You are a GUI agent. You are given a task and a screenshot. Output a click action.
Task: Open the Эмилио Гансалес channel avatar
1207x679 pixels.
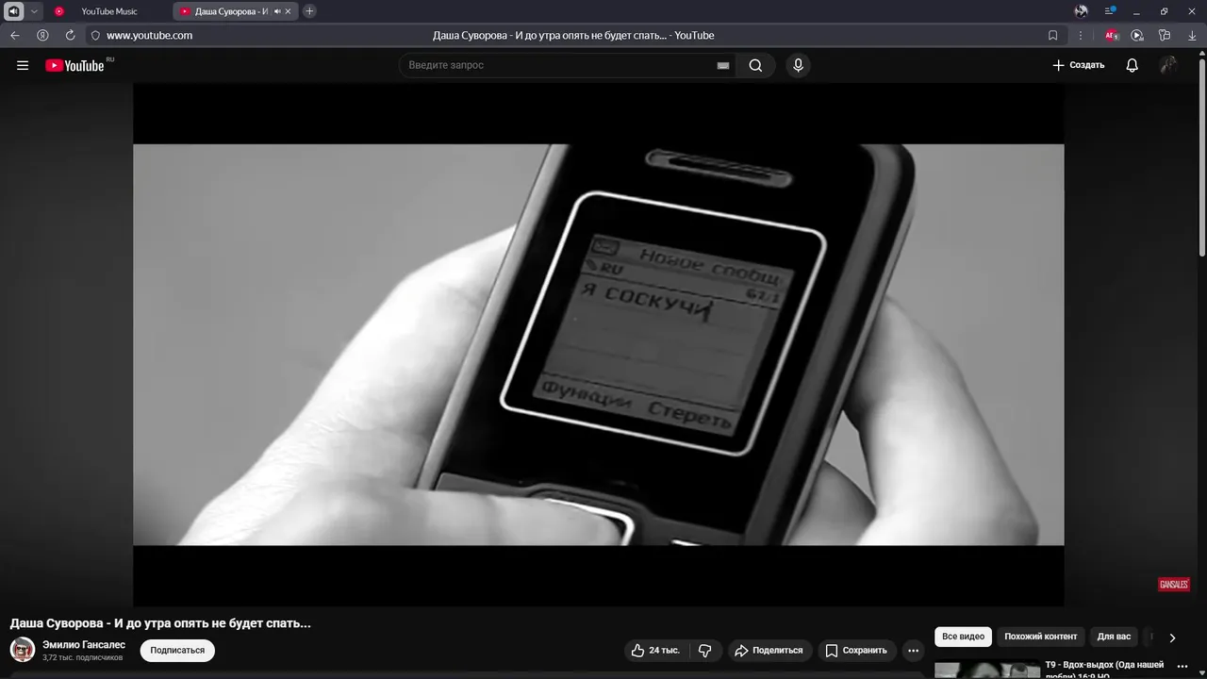[23, 650]
